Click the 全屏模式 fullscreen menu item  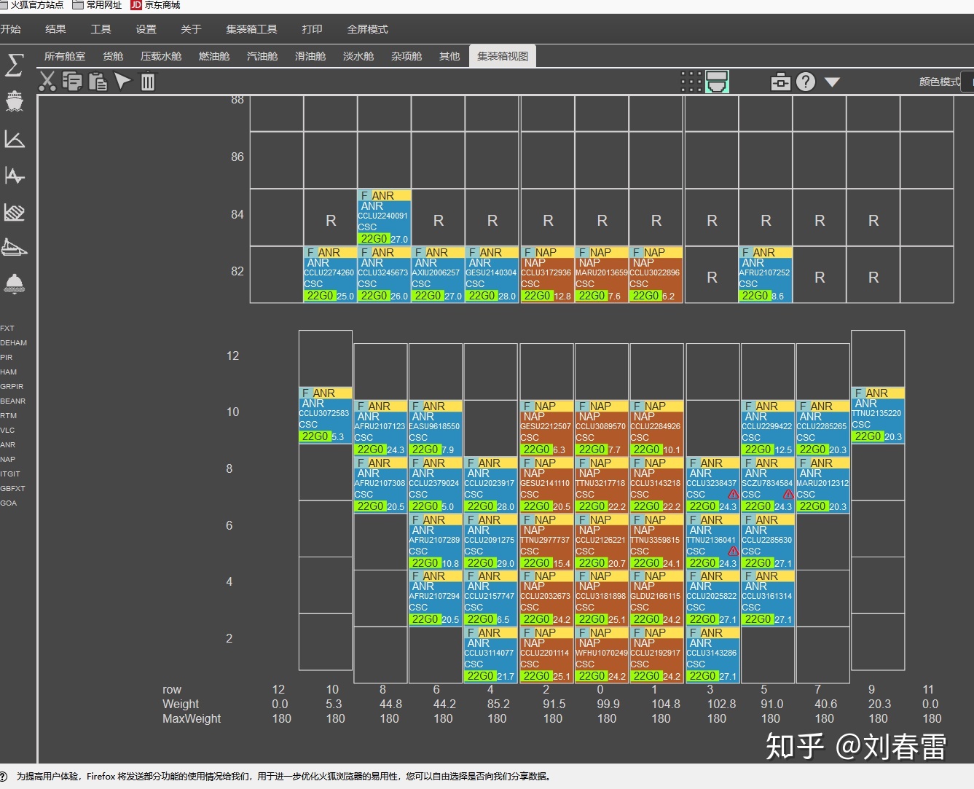[x=367, y=29]
